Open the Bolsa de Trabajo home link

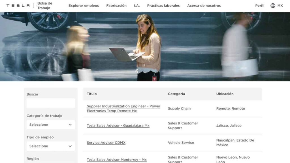pos(45,6)
